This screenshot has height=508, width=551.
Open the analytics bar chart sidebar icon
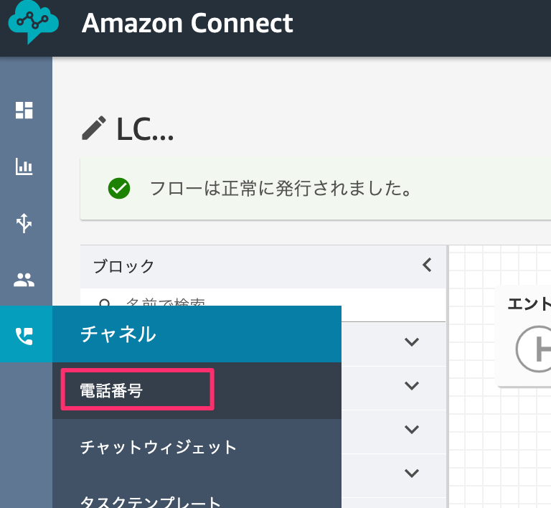[x=24, y=167]
